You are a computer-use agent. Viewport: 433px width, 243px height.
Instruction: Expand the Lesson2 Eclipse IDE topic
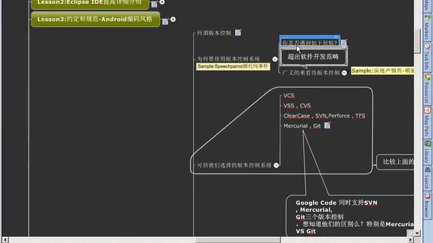pos(162,2)
